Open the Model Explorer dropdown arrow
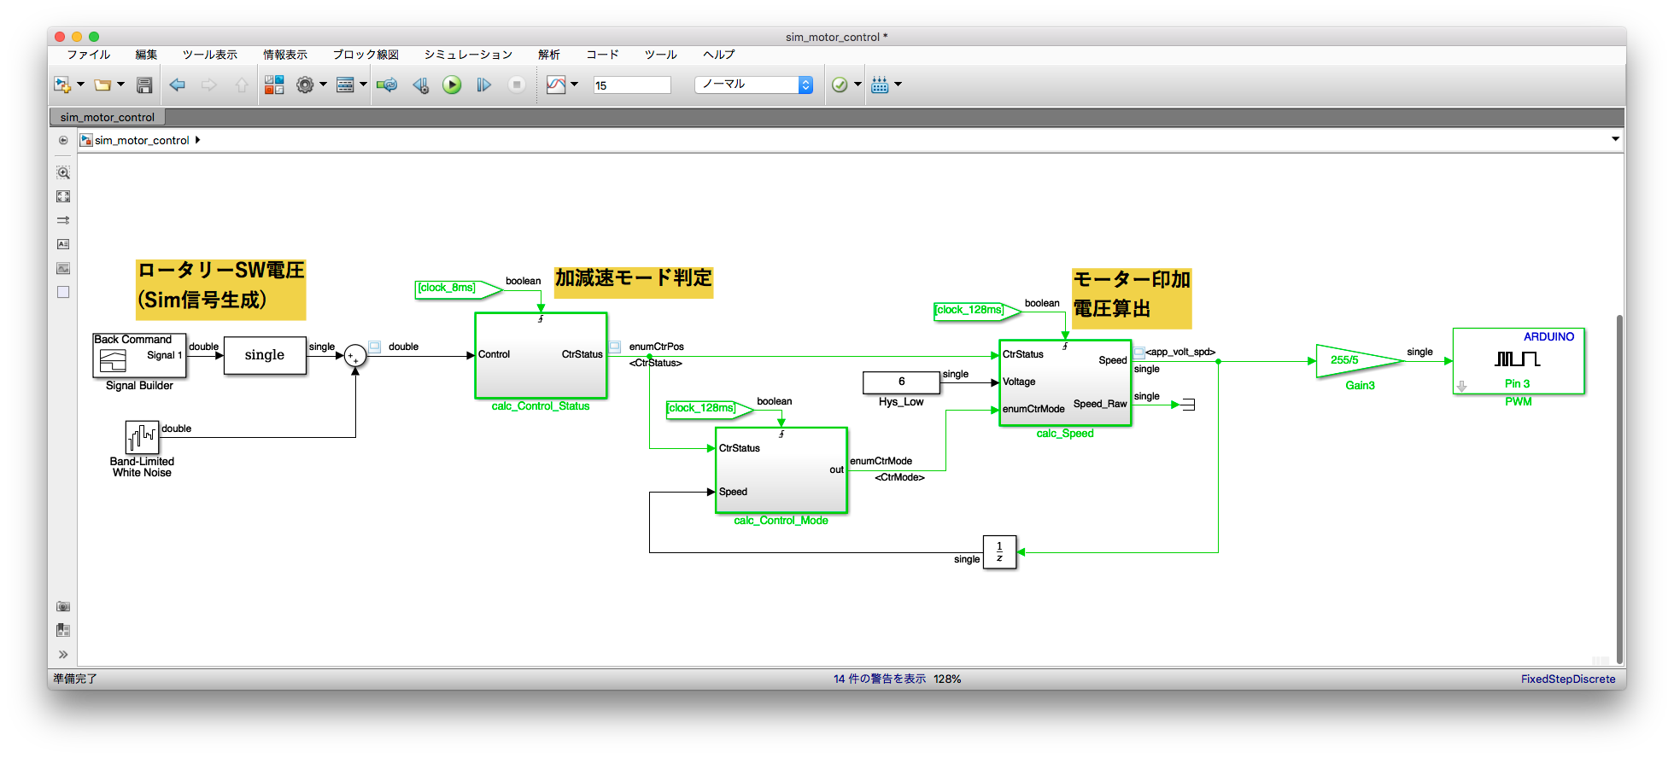This screenshot has width=1674, height=758. coord(363,85)
